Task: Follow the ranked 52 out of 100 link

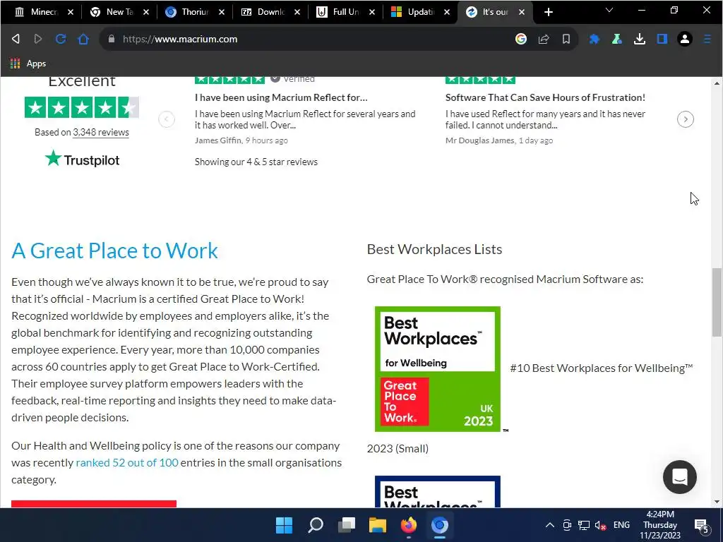Action: coord(127,463)
